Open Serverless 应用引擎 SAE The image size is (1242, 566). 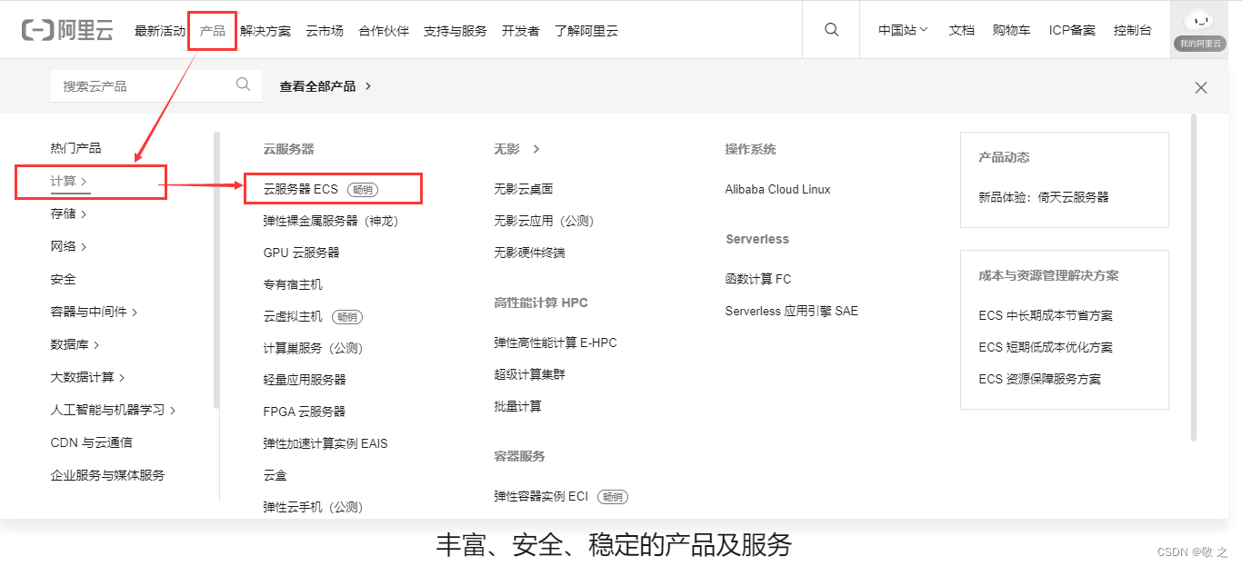[791, 311]
